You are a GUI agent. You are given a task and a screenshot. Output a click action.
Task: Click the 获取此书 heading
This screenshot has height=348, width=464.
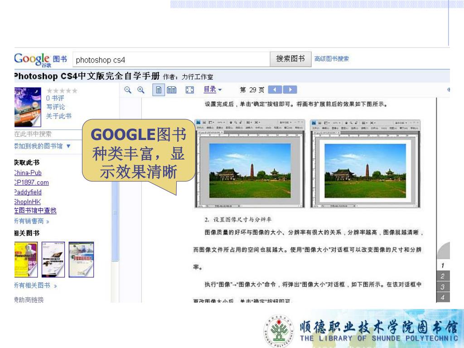(x=27, y=163)
